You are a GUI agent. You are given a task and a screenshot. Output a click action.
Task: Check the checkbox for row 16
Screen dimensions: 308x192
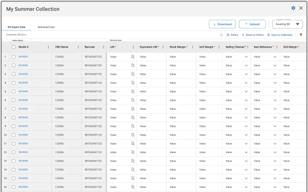click(13, 187)
